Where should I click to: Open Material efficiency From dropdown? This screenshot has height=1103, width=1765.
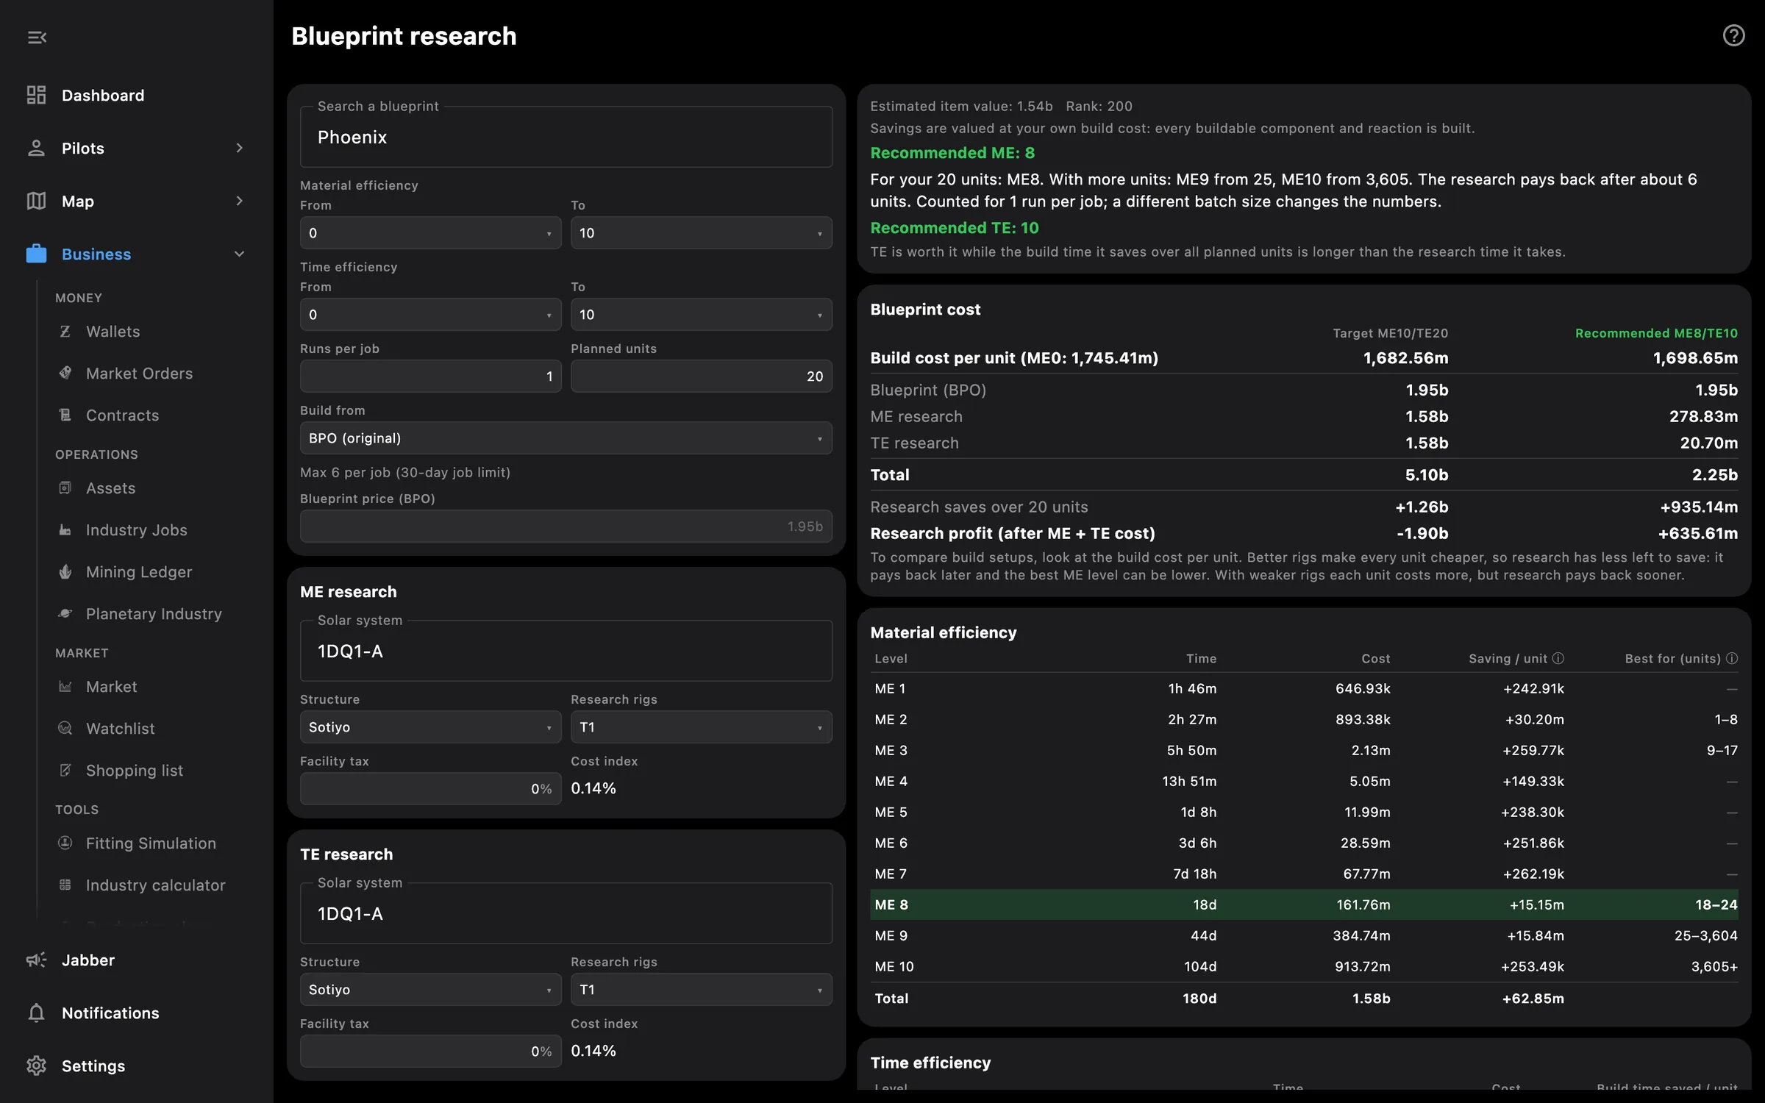[x=430, y=233]
